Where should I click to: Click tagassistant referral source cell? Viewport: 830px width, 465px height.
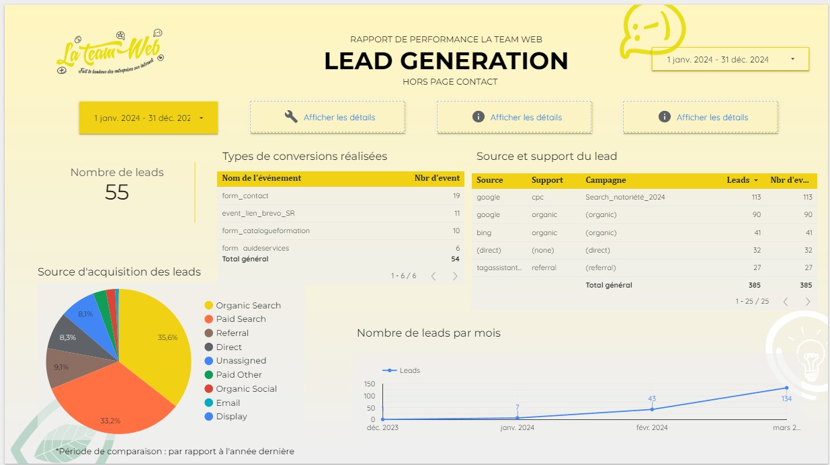(x=499, y=268)
